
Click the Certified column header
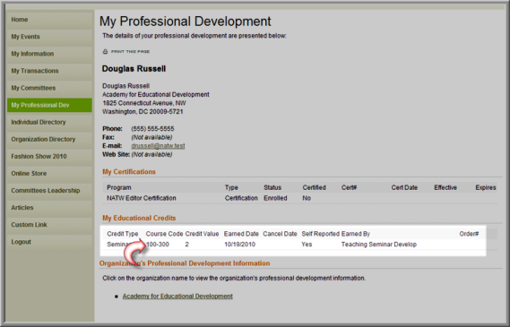315,187
